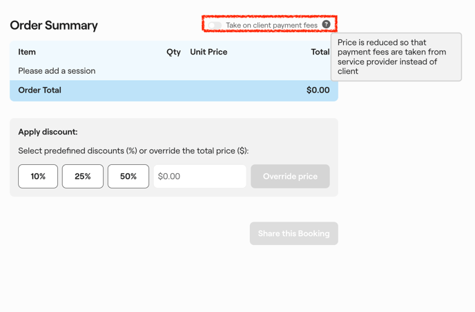Enable the client payment fees toggle

point(215,26)
